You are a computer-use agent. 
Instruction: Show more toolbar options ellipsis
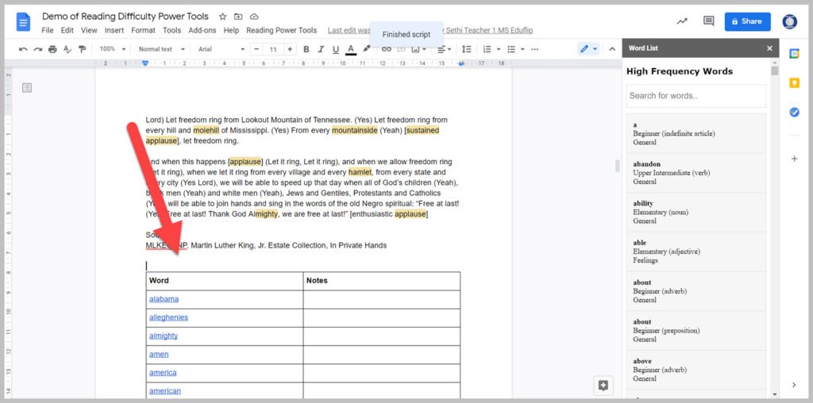534,49
